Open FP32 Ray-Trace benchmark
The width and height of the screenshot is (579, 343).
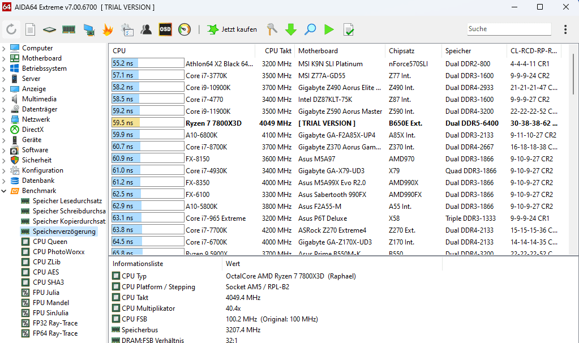point(55,323)
